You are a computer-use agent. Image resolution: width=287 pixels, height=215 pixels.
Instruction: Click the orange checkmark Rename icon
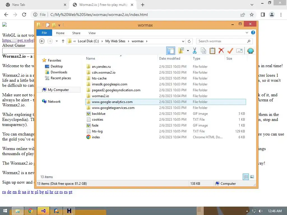coord(230,51)
